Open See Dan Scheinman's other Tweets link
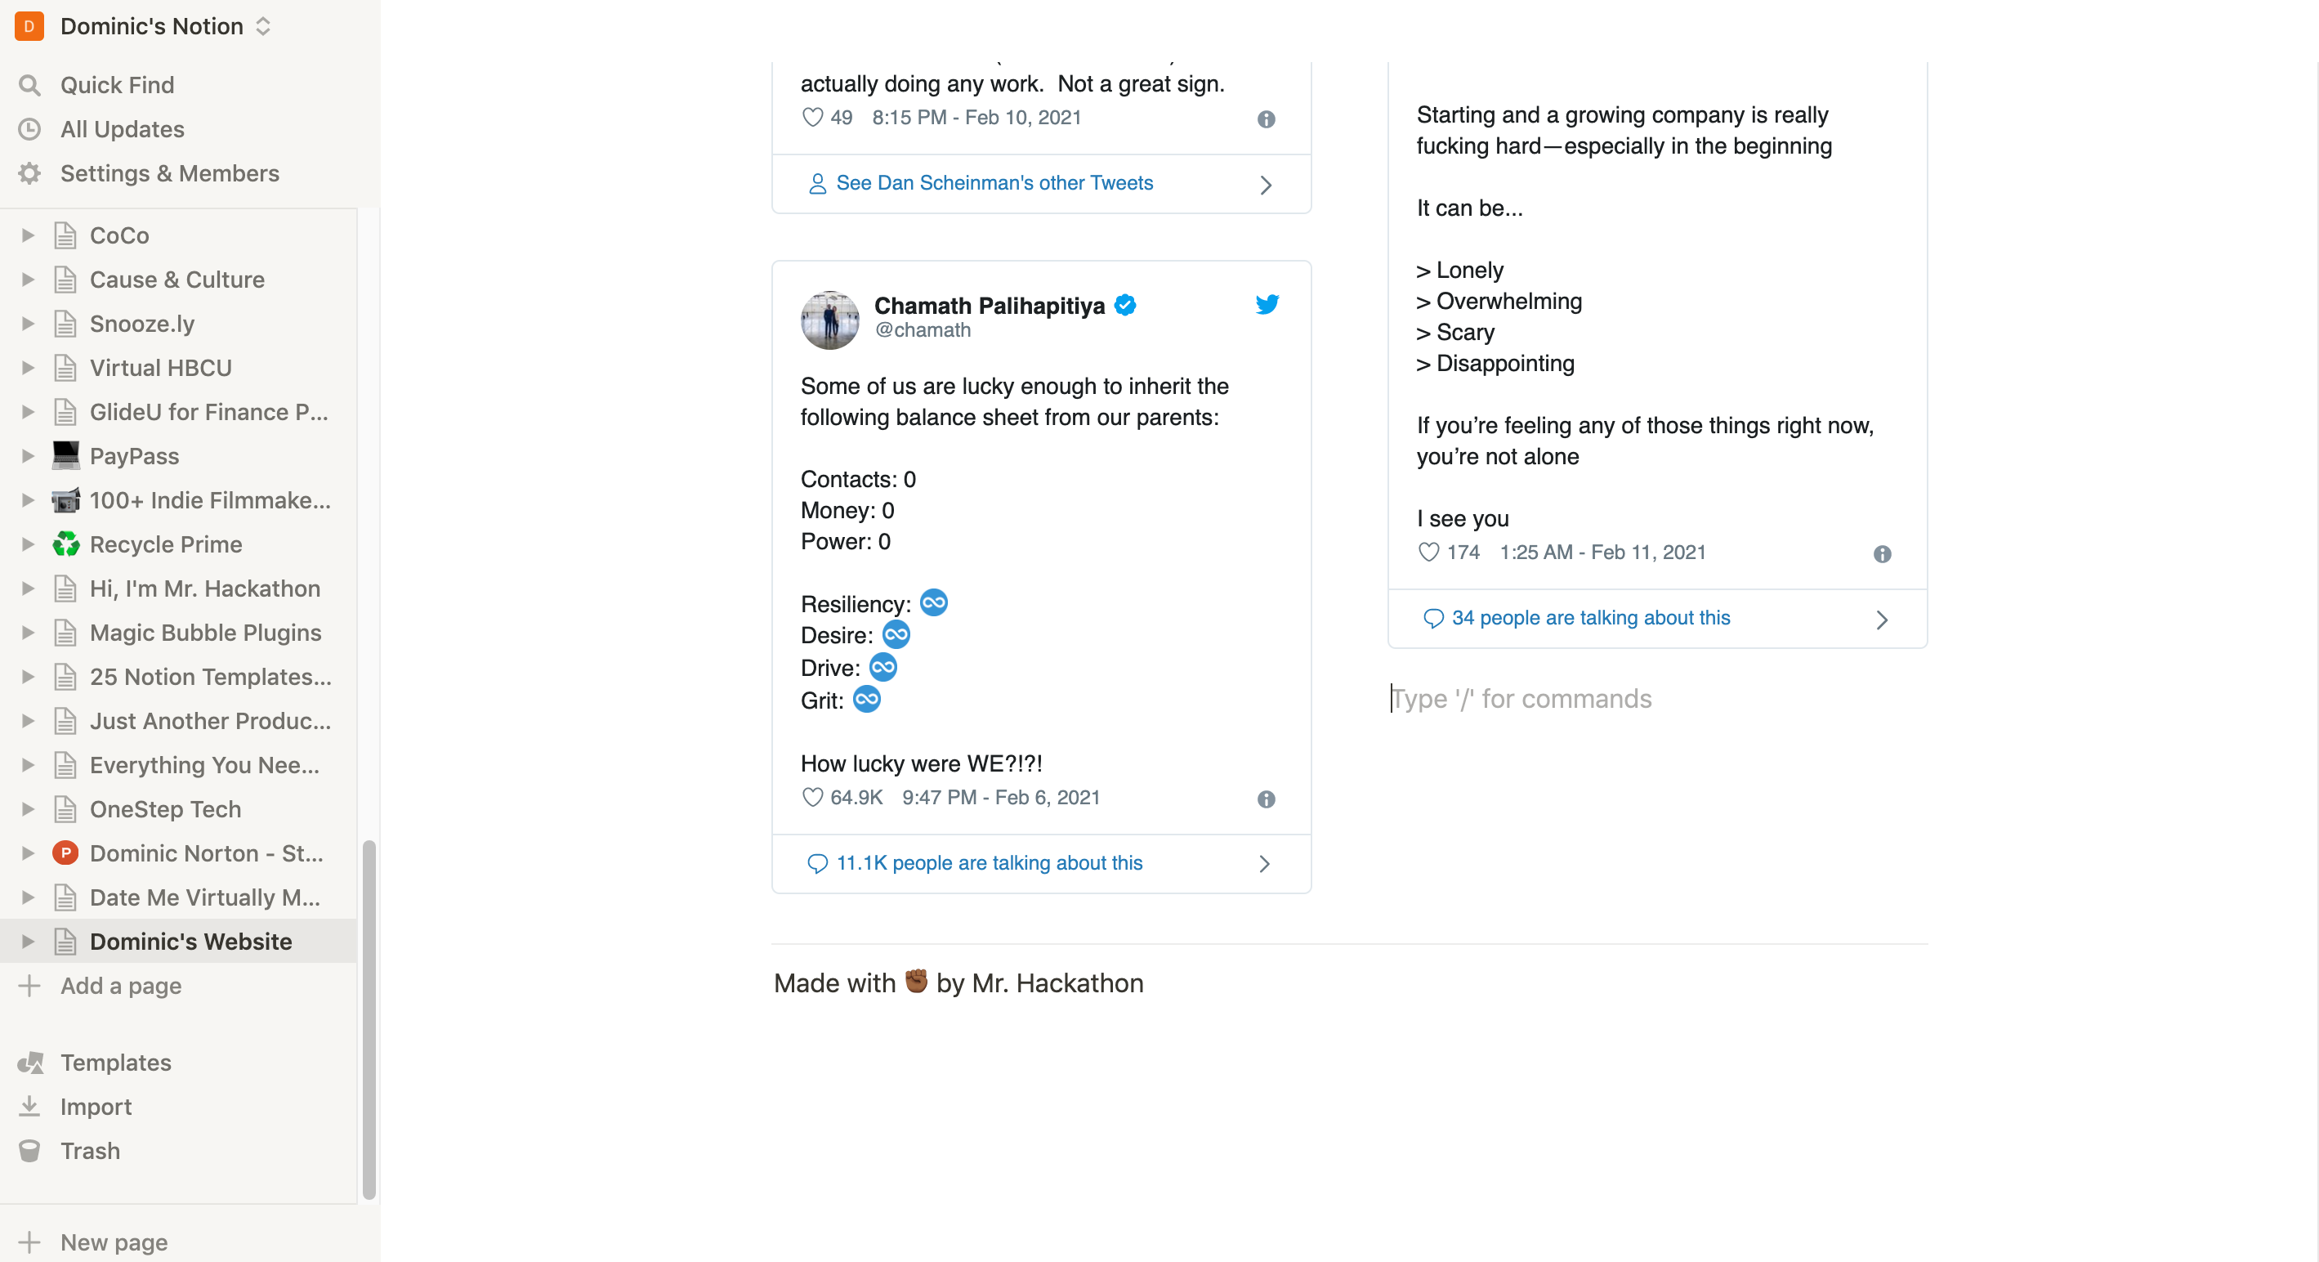Image resolution: width=2319 pixels, height=1262 pixels. tap(994, 183)
